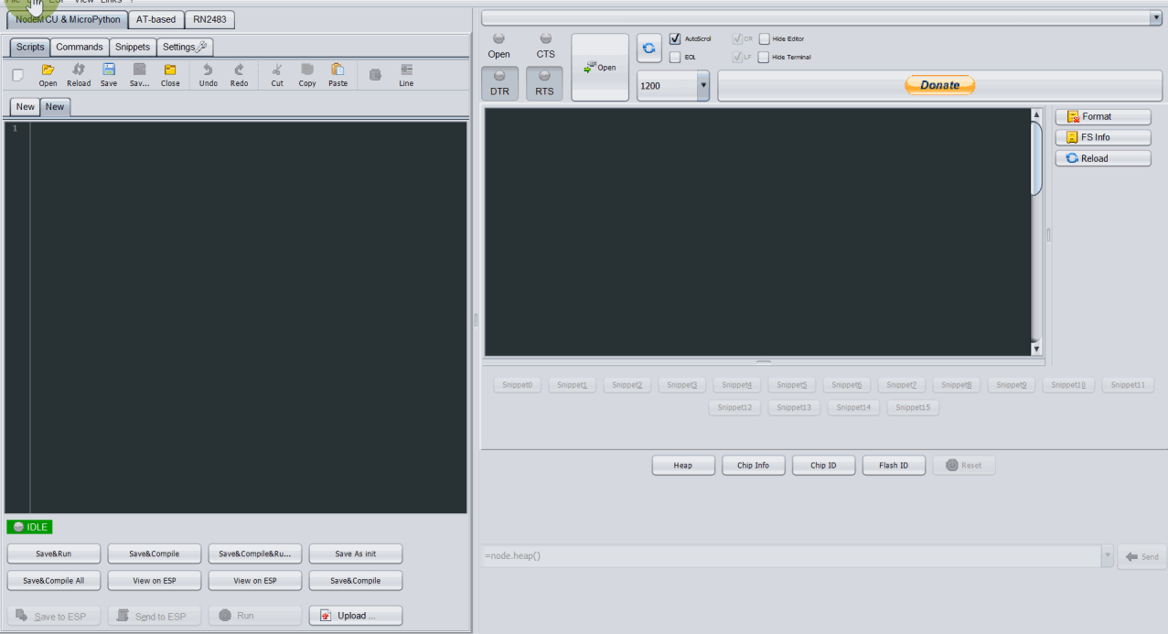Screen dimensions: 1168x634
Task: Click the Save&Run button
Action: tap(54, 553)
